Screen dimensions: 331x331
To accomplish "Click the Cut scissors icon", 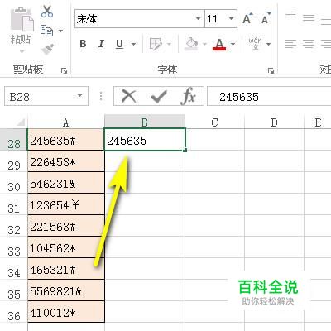I will (x=47, y=12).
